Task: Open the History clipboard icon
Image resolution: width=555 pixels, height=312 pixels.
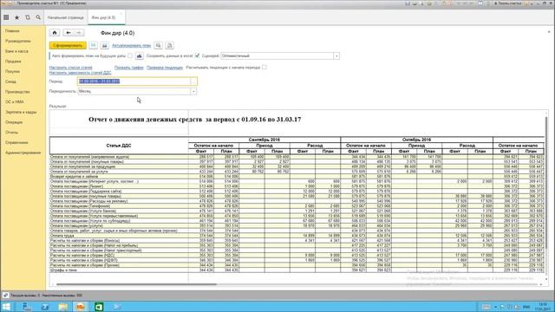Action: point(28,17)
